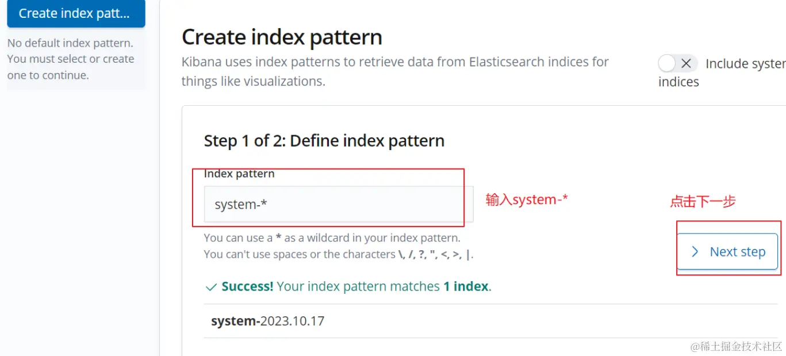786x356 pixels.
Task: Click the red 点击下一步 annotation
Action: [703, 201]
